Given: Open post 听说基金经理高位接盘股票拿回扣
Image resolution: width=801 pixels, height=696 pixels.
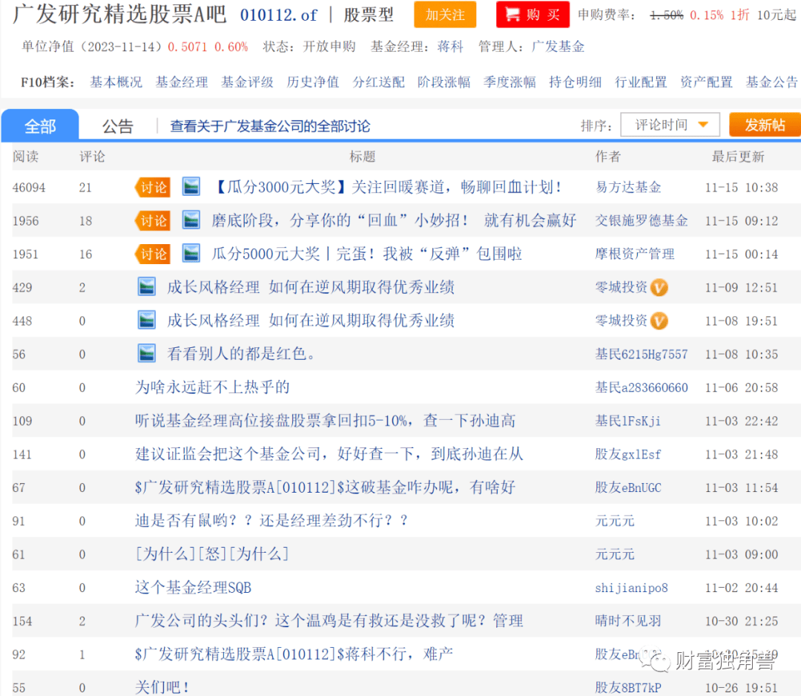Looking at the screenshot, I should coord(326,421).
